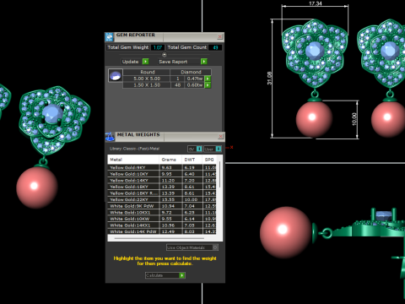Click green arrow for the 0.60tw row
The width and height of the screenshot is (405, 304).
208,85
